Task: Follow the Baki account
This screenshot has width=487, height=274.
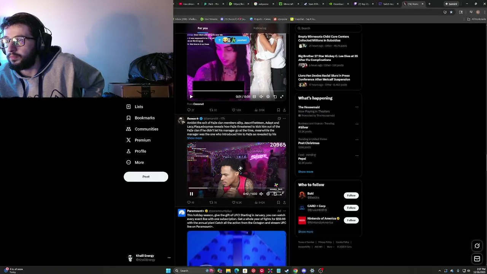Action: point(351,196)
